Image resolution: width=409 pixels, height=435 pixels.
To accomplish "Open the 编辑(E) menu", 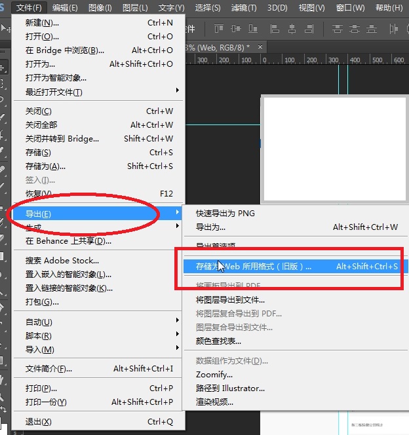I will pos(65,7).
